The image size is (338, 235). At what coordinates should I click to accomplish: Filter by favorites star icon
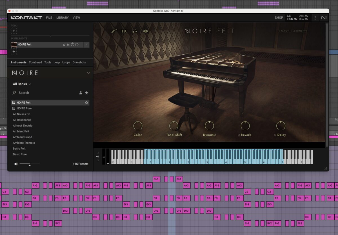(x=86, y=93)
